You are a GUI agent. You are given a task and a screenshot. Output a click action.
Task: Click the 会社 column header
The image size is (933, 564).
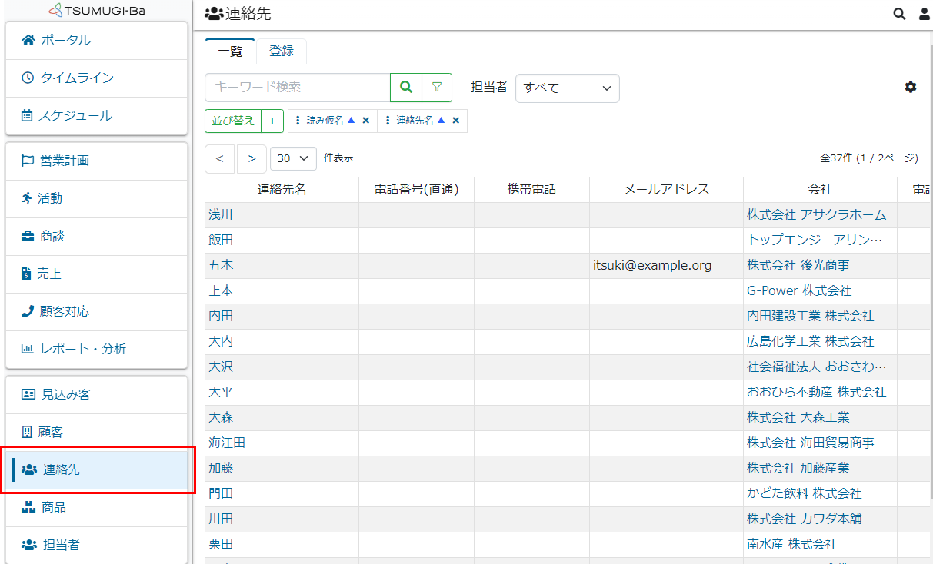click(820, 190)
